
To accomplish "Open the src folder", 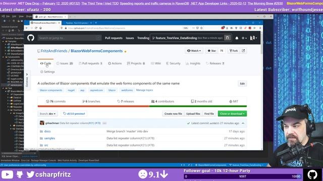I will coord(46,145).
